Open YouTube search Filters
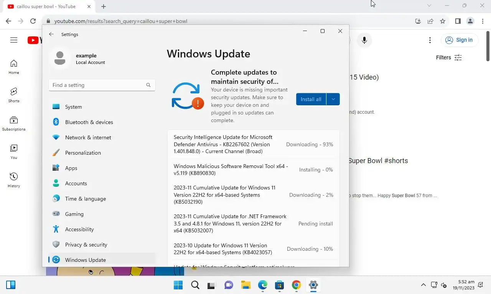This screenshot has height=294, width=491. pyautogui.click(x=449, y=57)
